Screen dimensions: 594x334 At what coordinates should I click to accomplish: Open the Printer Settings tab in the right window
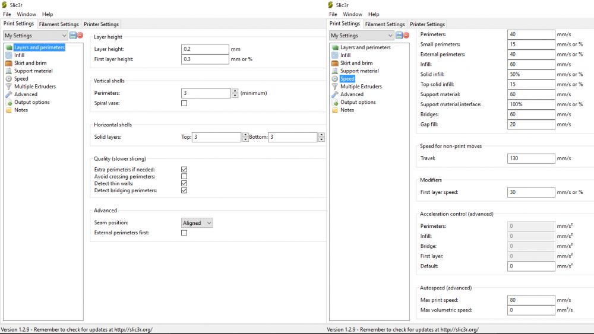(x=428, y=24)
